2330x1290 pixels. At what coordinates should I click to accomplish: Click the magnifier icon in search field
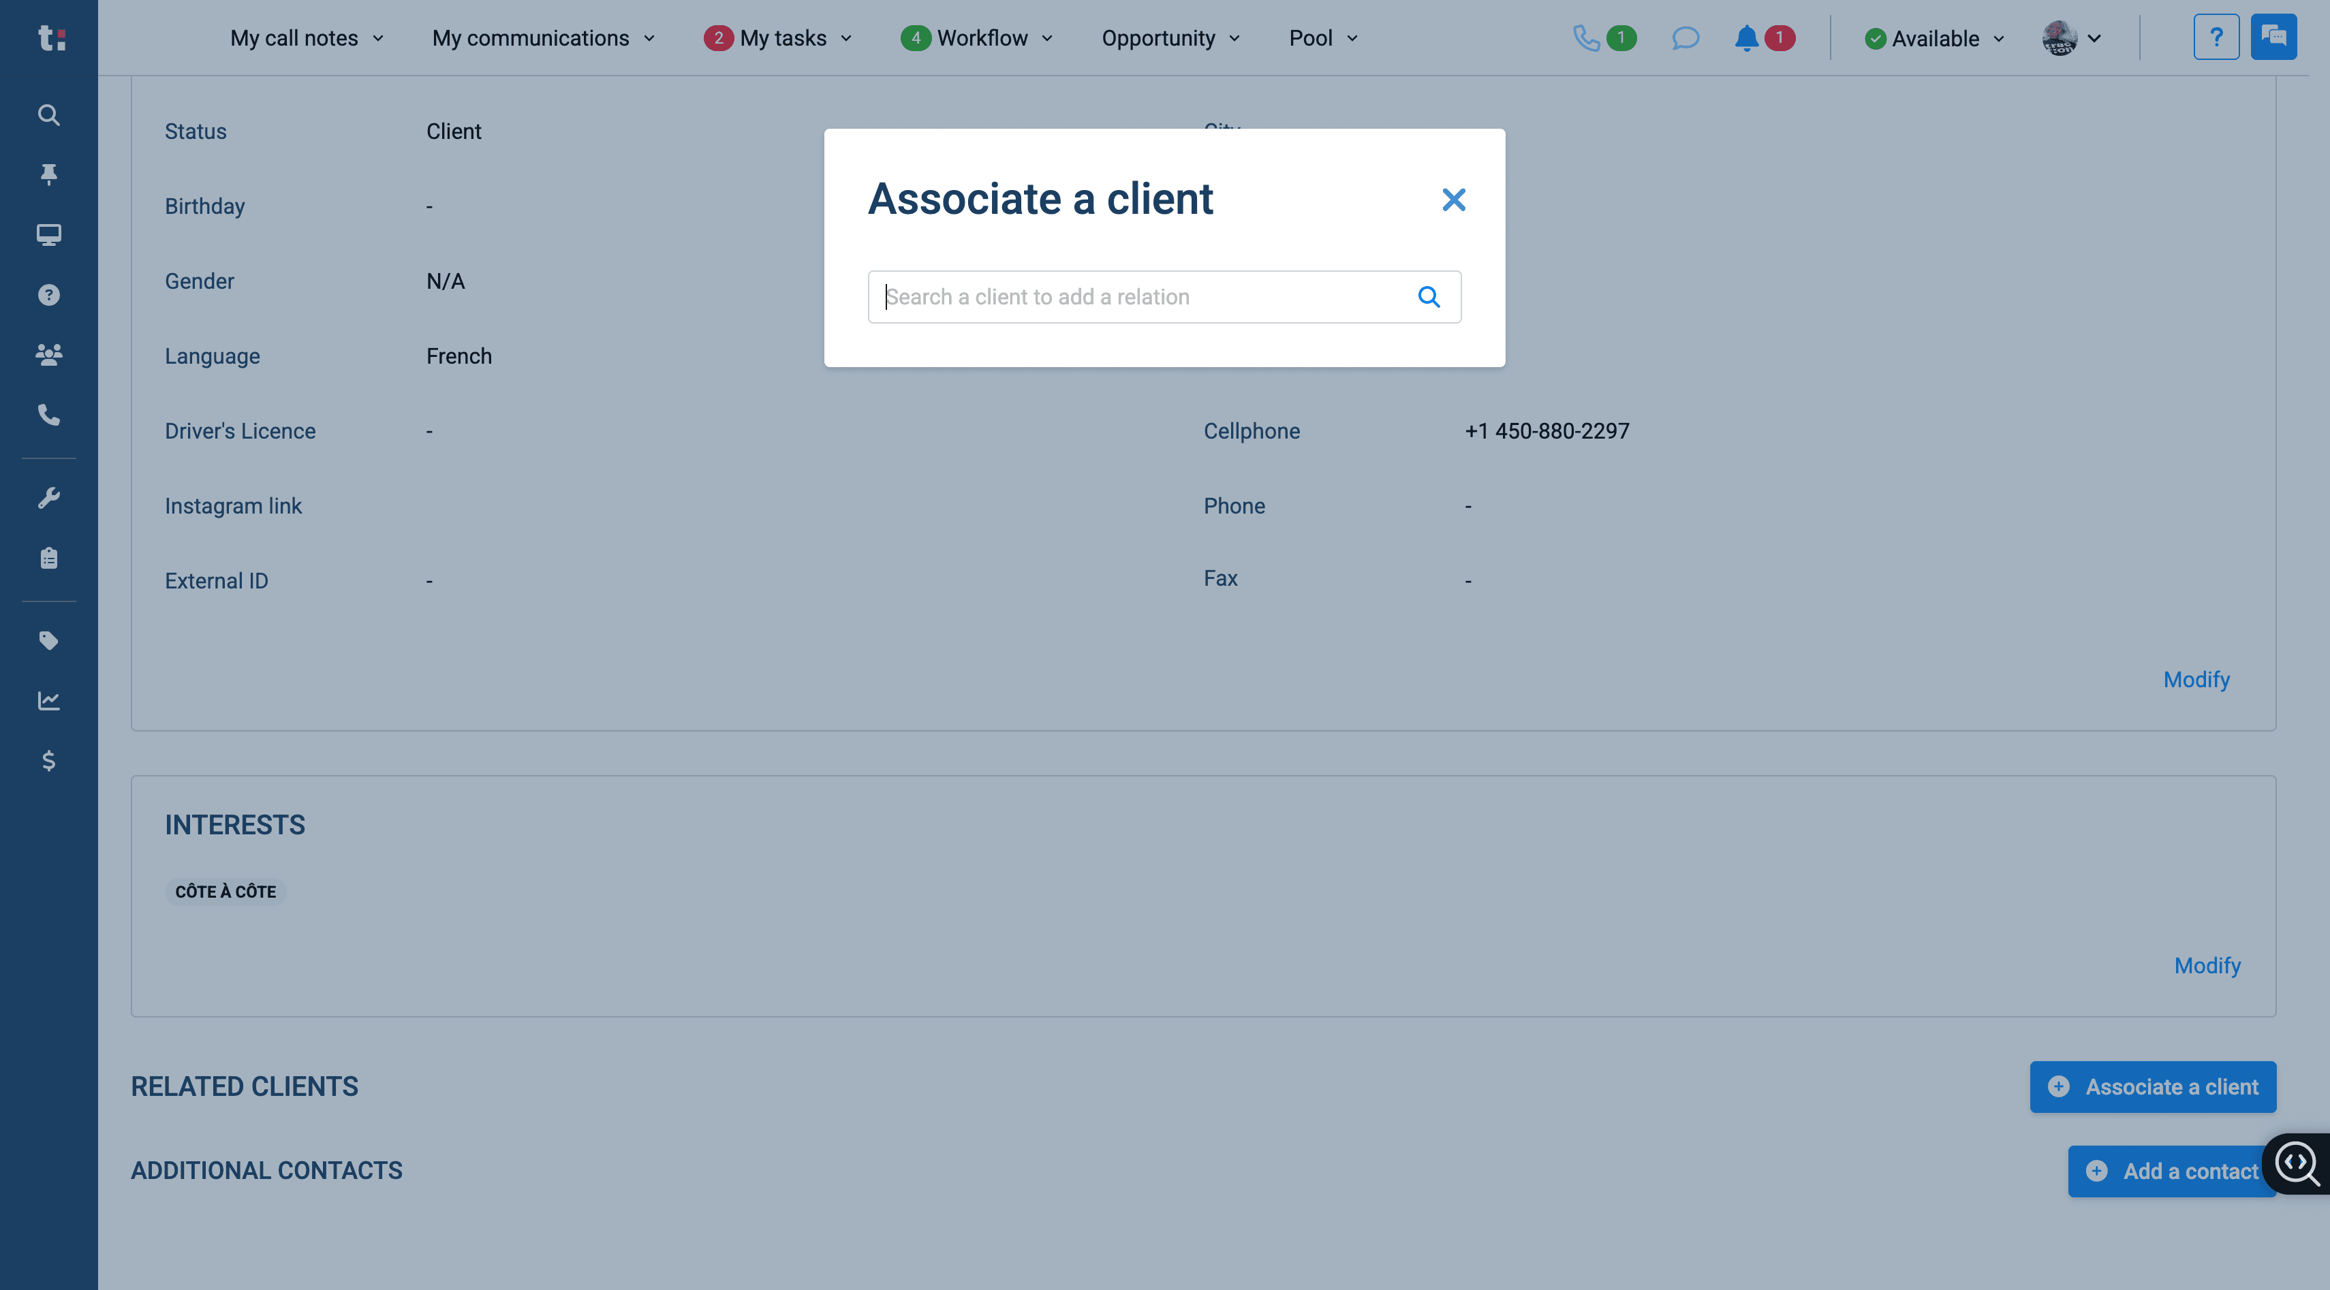1428,296
